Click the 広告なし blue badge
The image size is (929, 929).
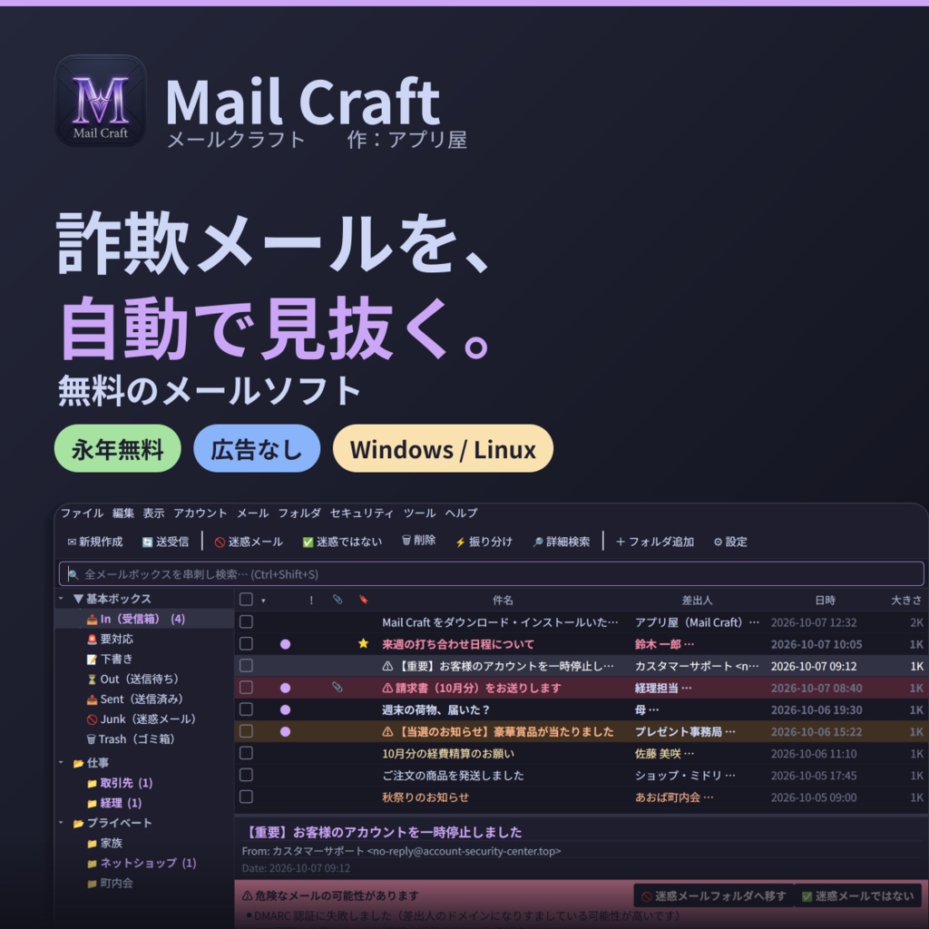pos(257,448)
